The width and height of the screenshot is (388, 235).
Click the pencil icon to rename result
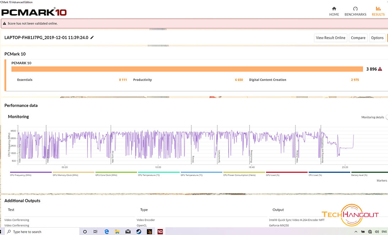92,37
